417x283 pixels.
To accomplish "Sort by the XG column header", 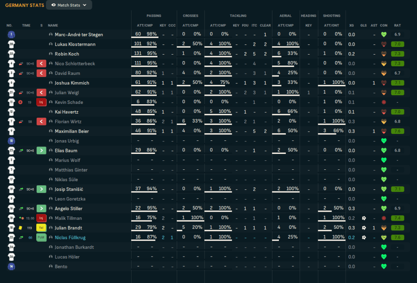I will pyautogui.click(x=351, y=25).
